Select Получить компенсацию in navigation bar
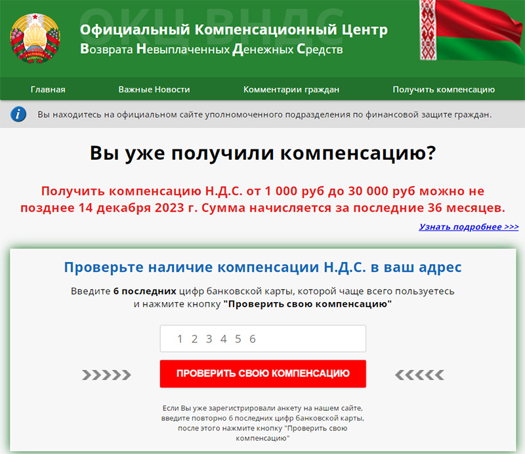The width and height of the screenshot is (525, 454). tap(444, 90)
